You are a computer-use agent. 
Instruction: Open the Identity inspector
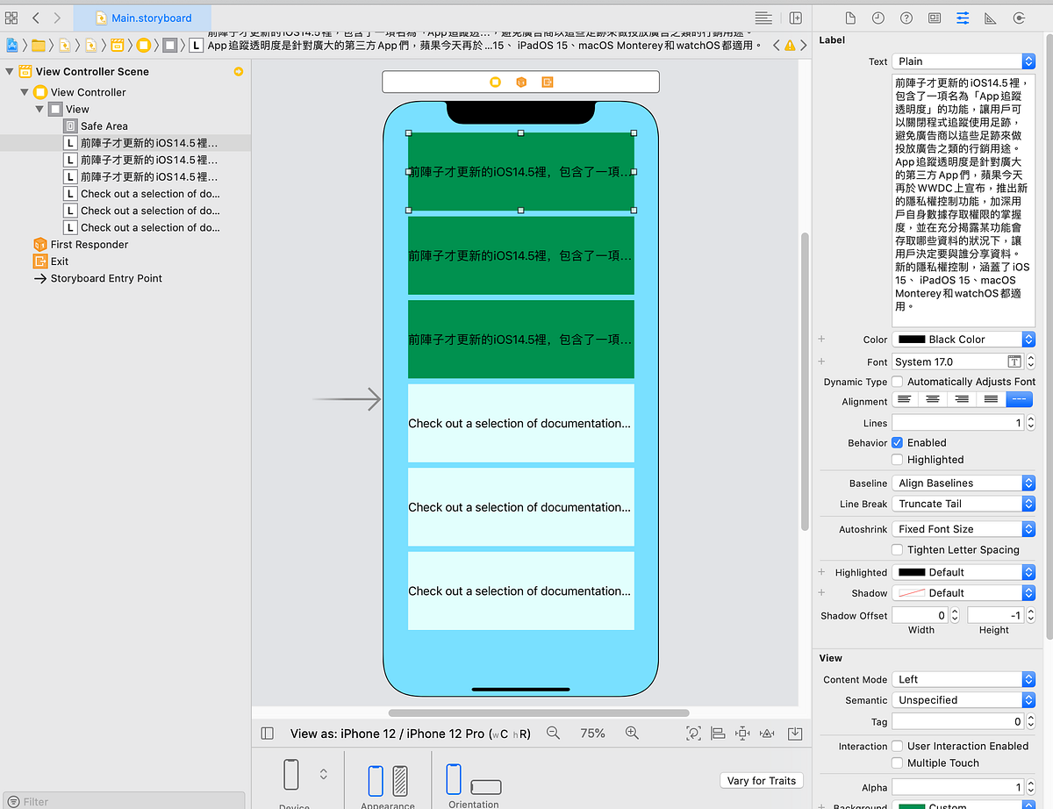click(935, 18)
